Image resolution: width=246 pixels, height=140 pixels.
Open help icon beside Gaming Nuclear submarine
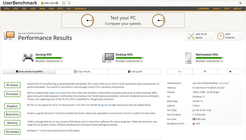click(62, 61)
